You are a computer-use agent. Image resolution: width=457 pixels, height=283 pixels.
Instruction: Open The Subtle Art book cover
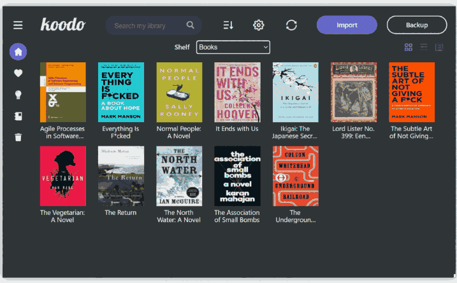tap(412, 92)
